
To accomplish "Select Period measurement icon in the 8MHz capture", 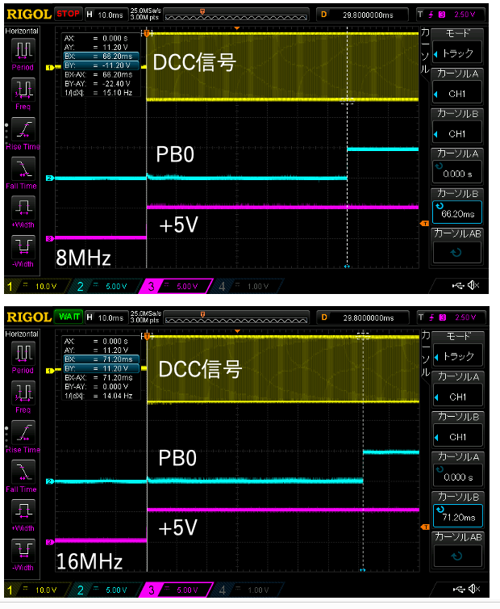I will point(23,51).
